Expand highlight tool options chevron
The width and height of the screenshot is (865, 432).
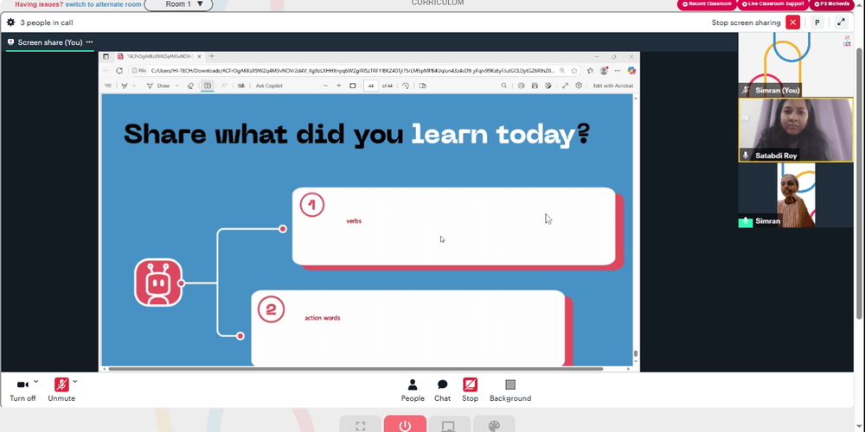click(x=133, y=86)
